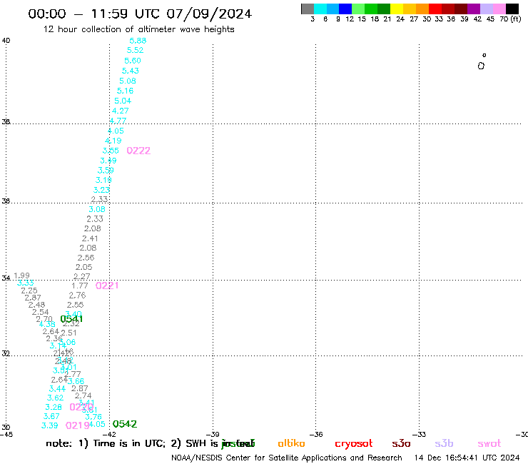Click the cyan value 3.39
528x464 pixels.
(x=49, y=425)
